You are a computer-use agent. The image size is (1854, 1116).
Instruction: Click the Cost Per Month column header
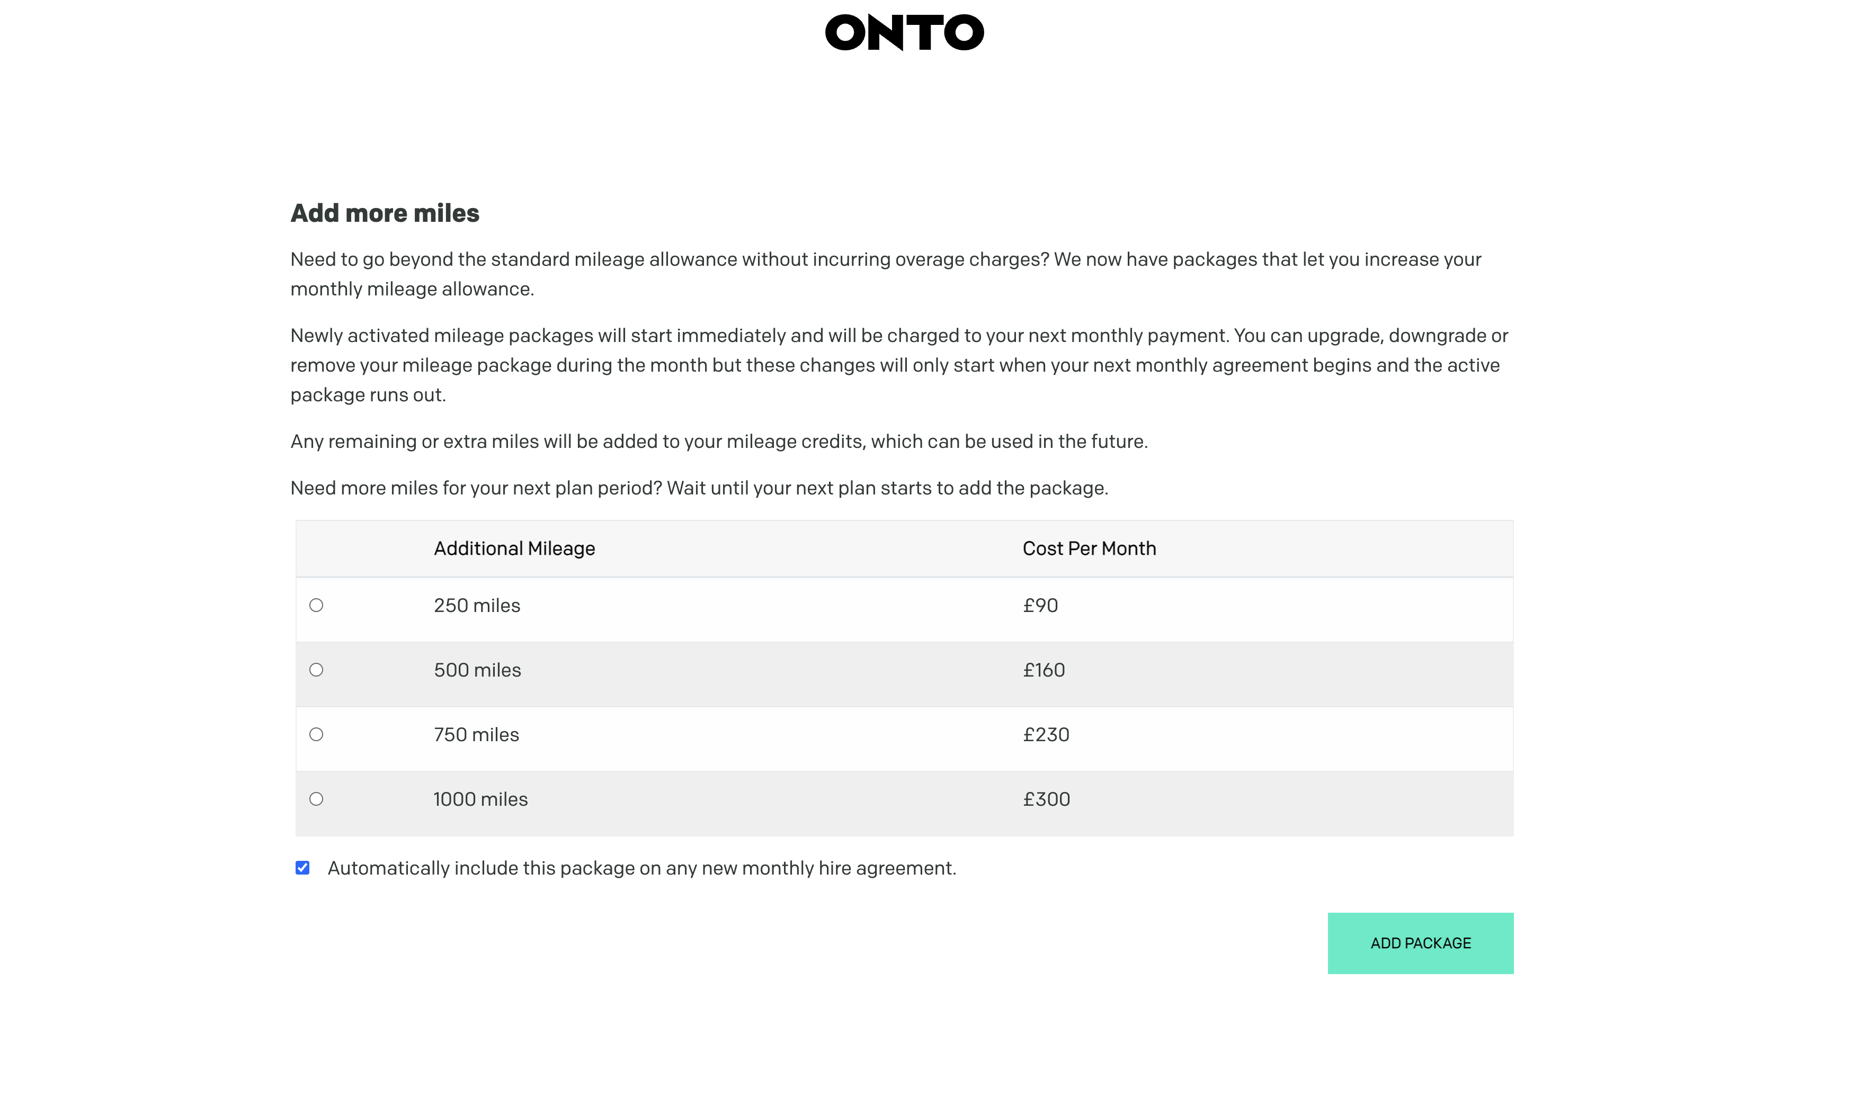(x=1090, y=548)
